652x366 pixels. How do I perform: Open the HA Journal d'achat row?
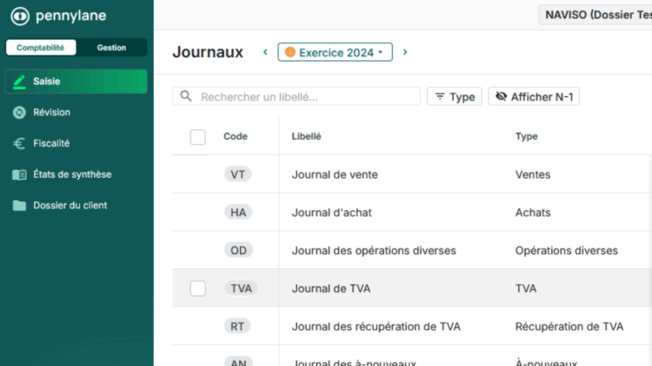(331, 212)
